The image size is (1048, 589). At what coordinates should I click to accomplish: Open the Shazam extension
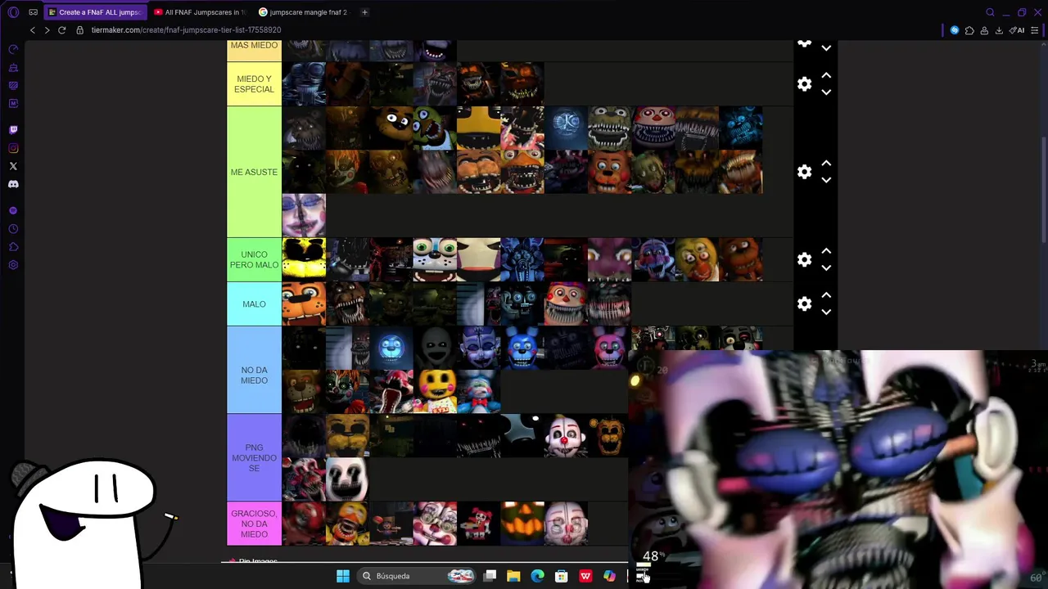(x=955, y=30)
